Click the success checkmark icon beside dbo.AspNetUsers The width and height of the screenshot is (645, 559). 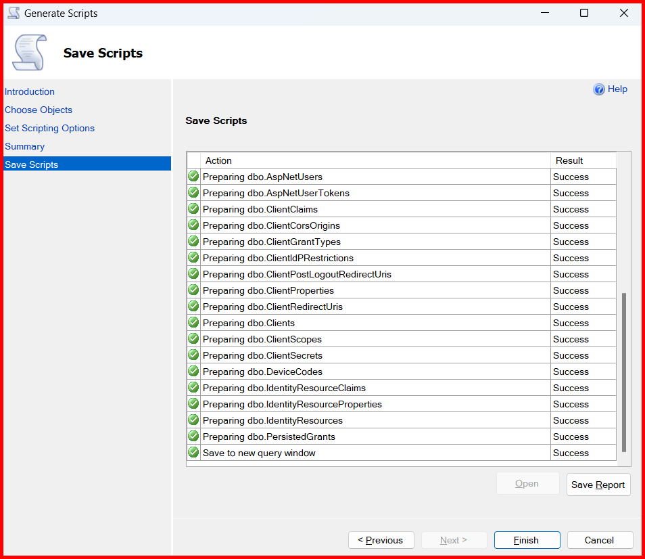click(x=193, y=177)
